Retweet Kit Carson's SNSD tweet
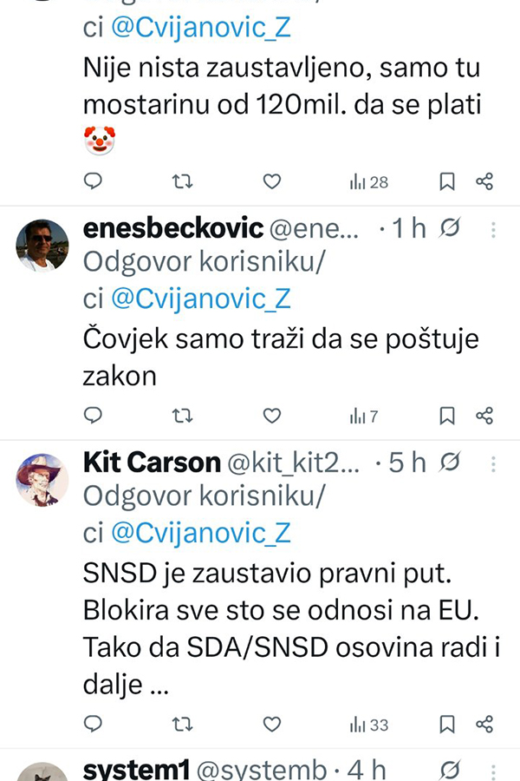The height and width of the screenshot is (781, 520). click(x=183, y=724)
